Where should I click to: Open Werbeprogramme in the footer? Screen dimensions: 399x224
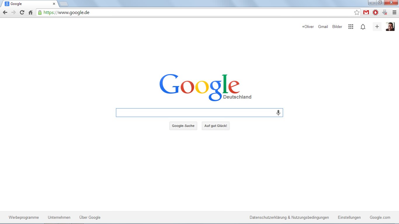(x=24, y=217)
